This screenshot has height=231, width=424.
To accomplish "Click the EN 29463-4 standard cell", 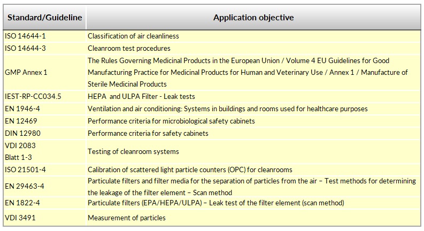I will click(25, 187).
